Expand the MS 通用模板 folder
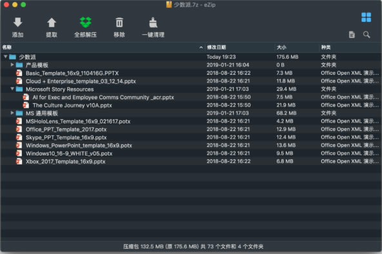 tap(12, 113)
